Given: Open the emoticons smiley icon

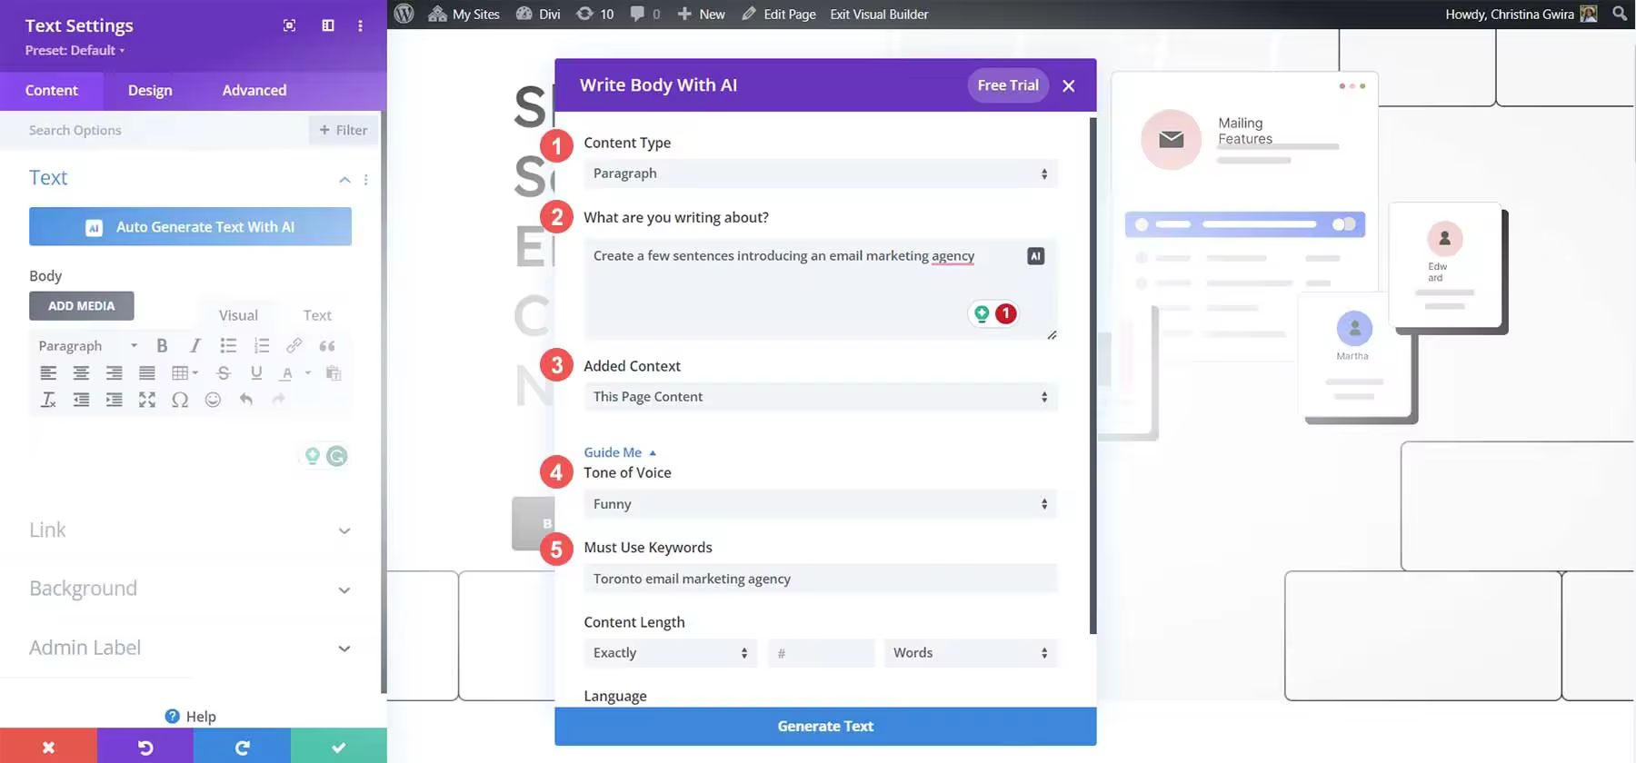Looking at the screenshot, I should pos(213,400).
